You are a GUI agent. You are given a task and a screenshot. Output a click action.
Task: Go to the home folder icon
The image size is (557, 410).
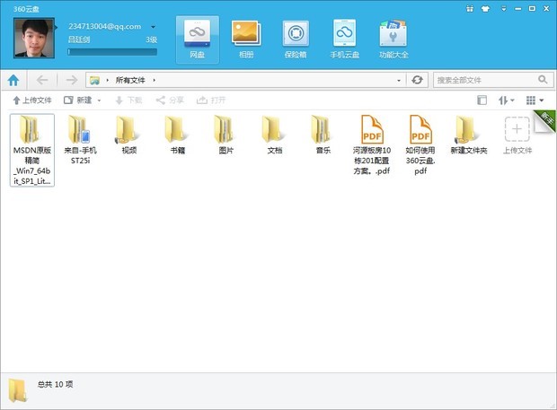13,80
